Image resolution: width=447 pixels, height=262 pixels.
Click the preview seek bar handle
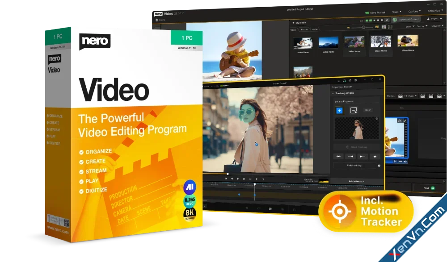(228, 174)
